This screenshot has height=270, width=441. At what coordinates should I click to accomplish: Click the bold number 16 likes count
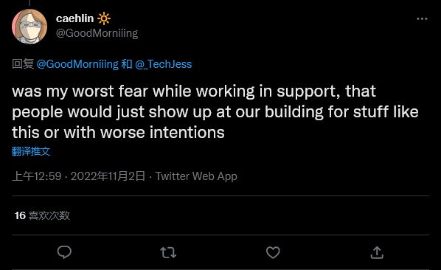[x=20, y=215]
